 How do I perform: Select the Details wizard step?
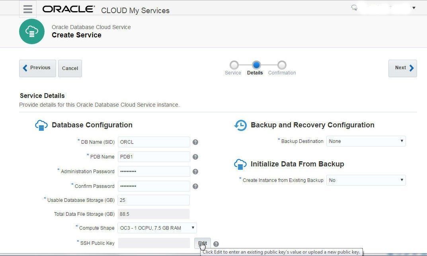coord(256,65)
